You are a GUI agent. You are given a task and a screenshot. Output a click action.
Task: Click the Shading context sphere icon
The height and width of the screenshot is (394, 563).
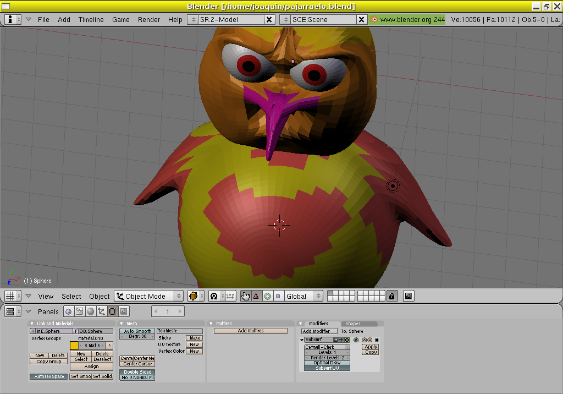point(91,311)
